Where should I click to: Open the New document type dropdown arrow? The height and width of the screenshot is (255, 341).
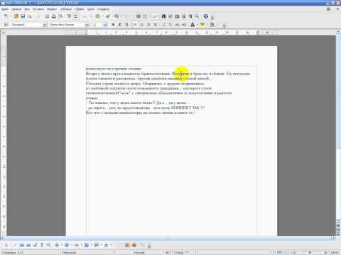pyautogui.click(x=11, y=16)
